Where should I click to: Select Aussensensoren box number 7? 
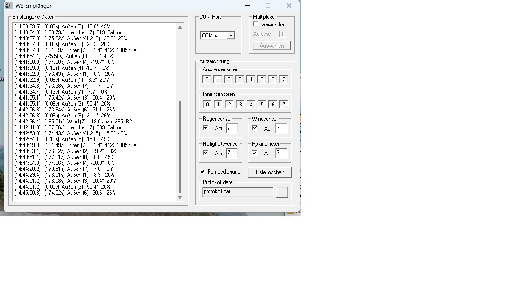coord(284,79)
